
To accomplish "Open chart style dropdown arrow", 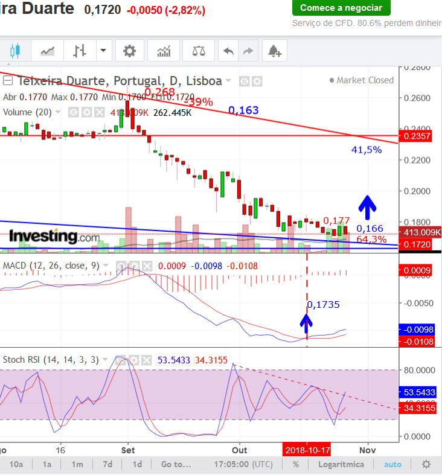I will [104, 51].
